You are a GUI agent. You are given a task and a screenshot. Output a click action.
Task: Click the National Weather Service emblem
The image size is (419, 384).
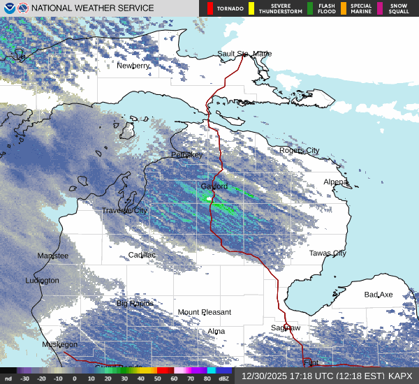24,8
